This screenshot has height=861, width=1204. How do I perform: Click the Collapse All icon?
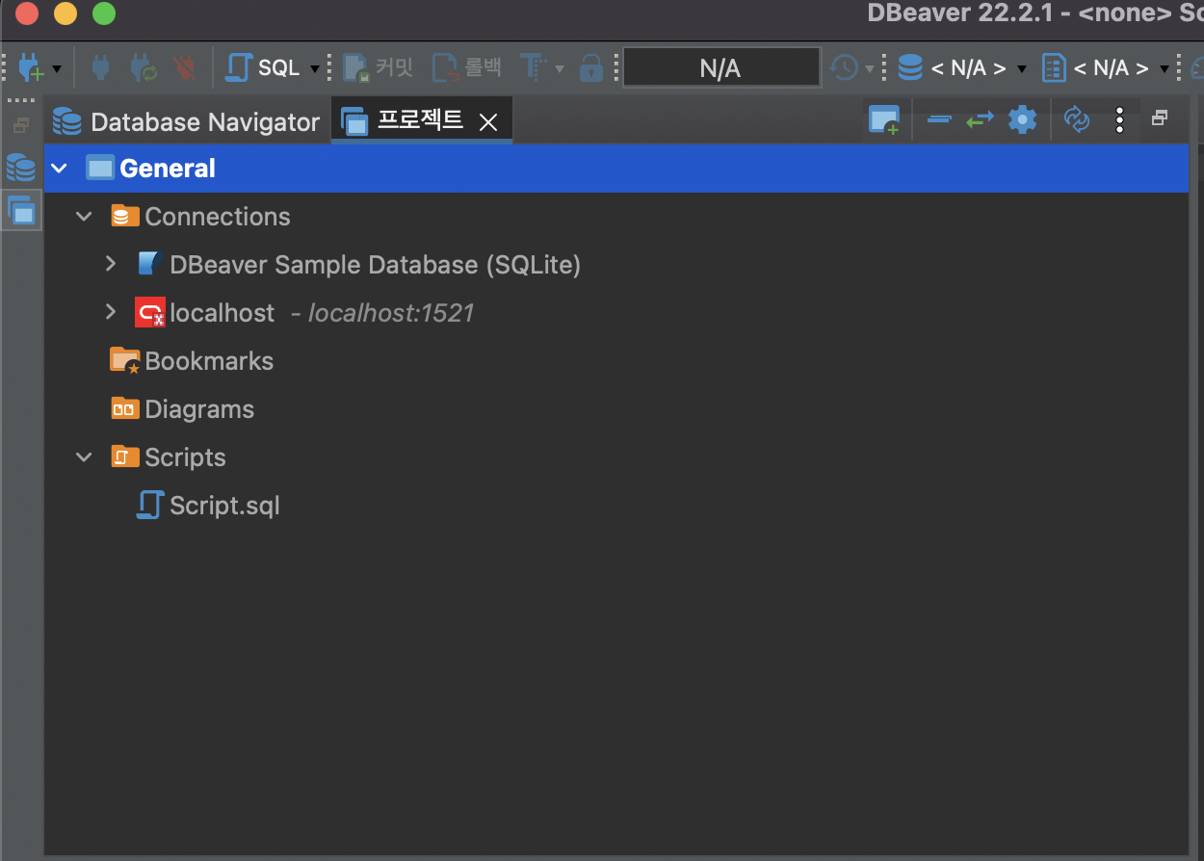click(x=939, y=120)
